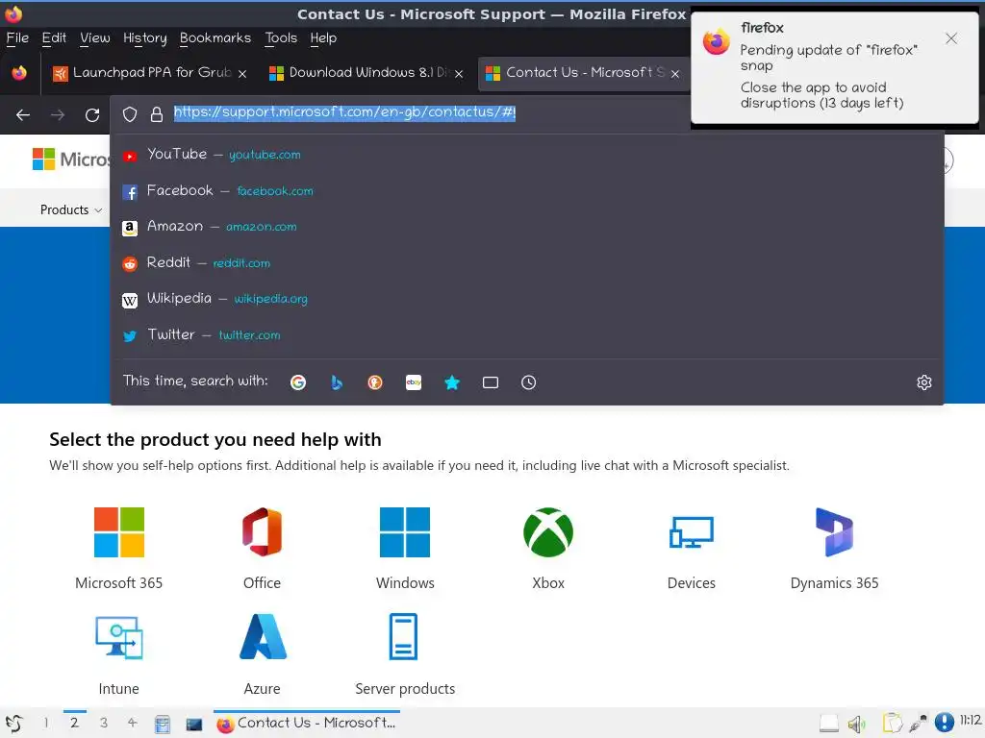Choose the Reddit suggestion
This screenshot has height=738, width=985.
coord(526,263)
